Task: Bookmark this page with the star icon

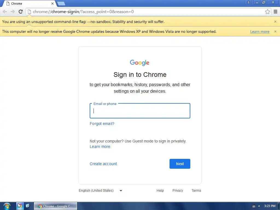Action: (267, 12)
